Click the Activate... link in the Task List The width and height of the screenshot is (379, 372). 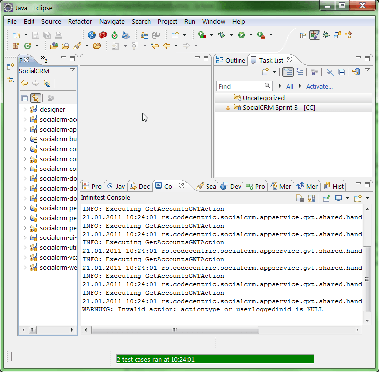pyautogui.click(x=319, y=86)
